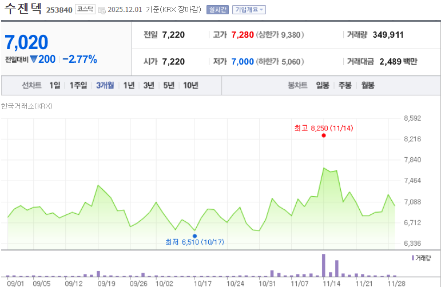Screen dimensions: 441x287
Task: Click the stock code 253840
Action: tap(59, 10)
